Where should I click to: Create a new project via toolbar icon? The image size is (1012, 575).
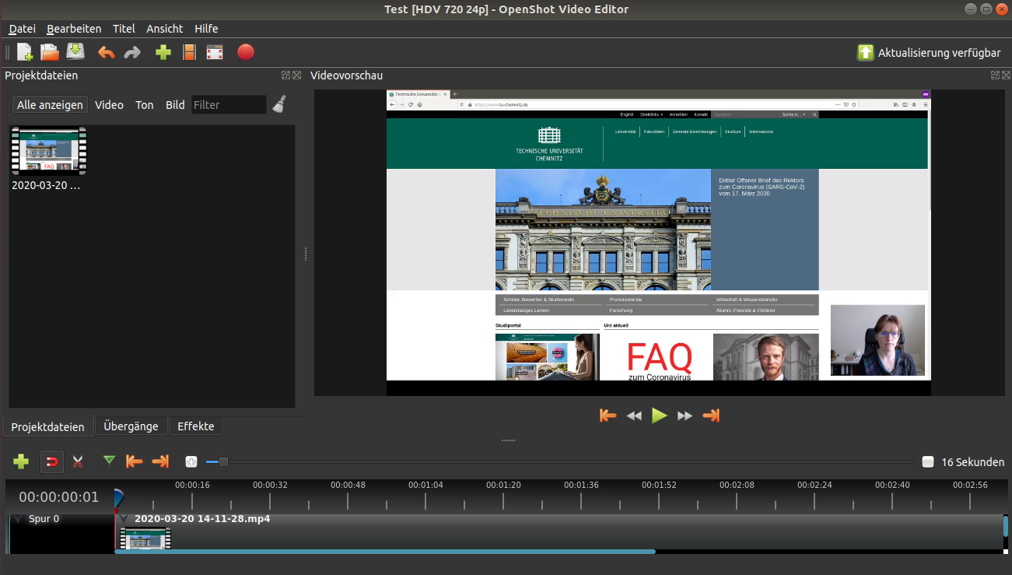(x=25, y=52)
